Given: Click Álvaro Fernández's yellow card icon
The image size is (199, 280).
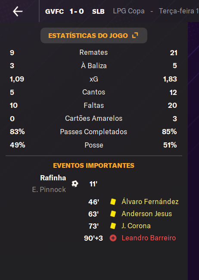Looking at the screenshot, I should [113, 202].
